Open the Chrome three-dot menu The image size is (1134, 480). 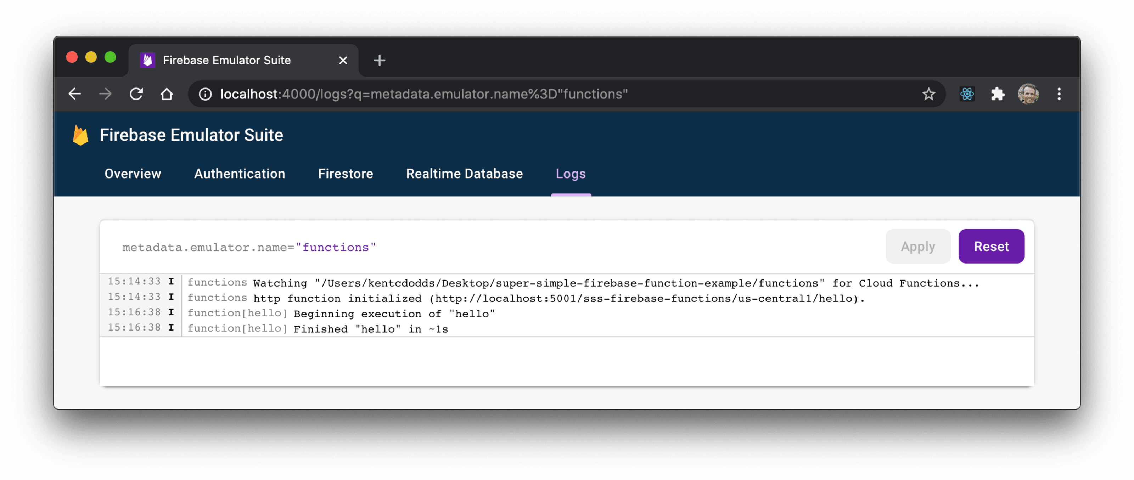(1059, 94)
